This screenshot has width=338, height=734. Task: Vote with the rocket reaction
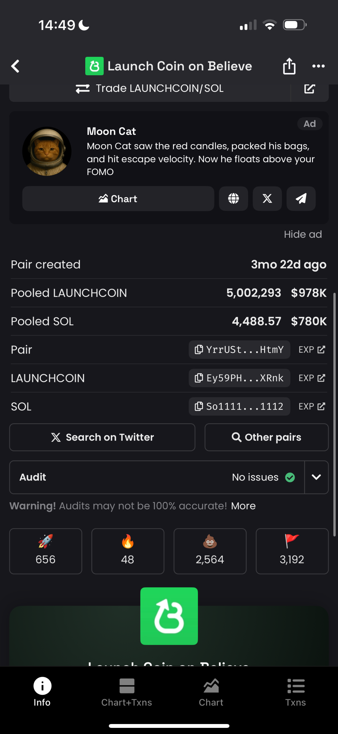[x=46, y=551]
